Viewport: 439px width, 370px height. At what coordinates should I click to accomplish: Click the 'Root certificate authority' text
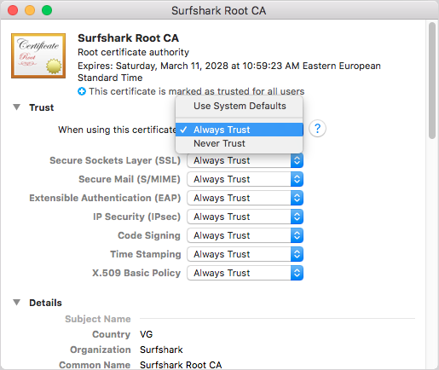(133, 52)
